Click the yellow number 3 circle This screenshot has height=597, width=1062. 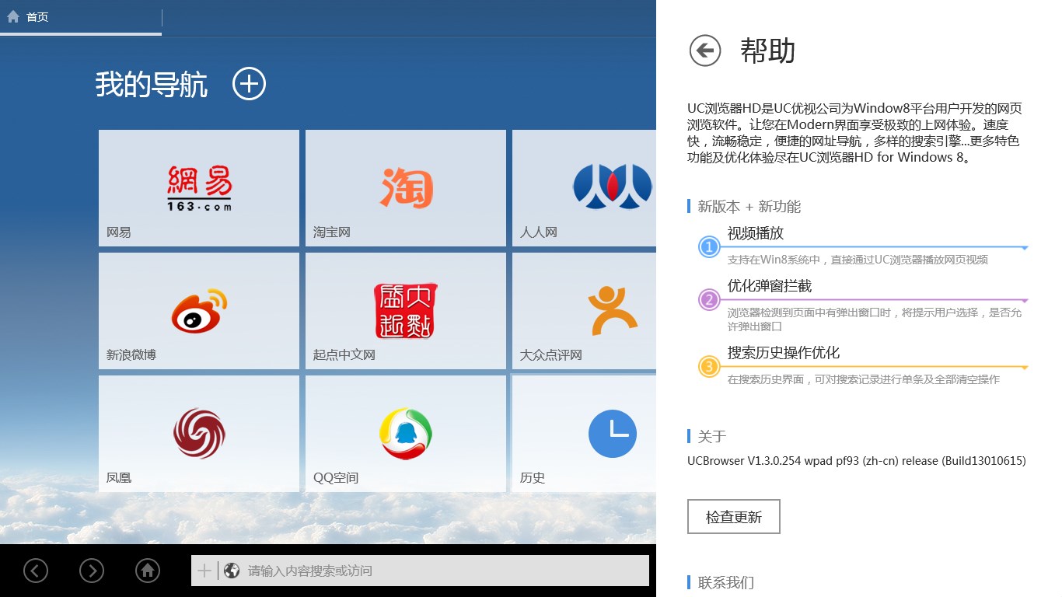tap(709, 367)
